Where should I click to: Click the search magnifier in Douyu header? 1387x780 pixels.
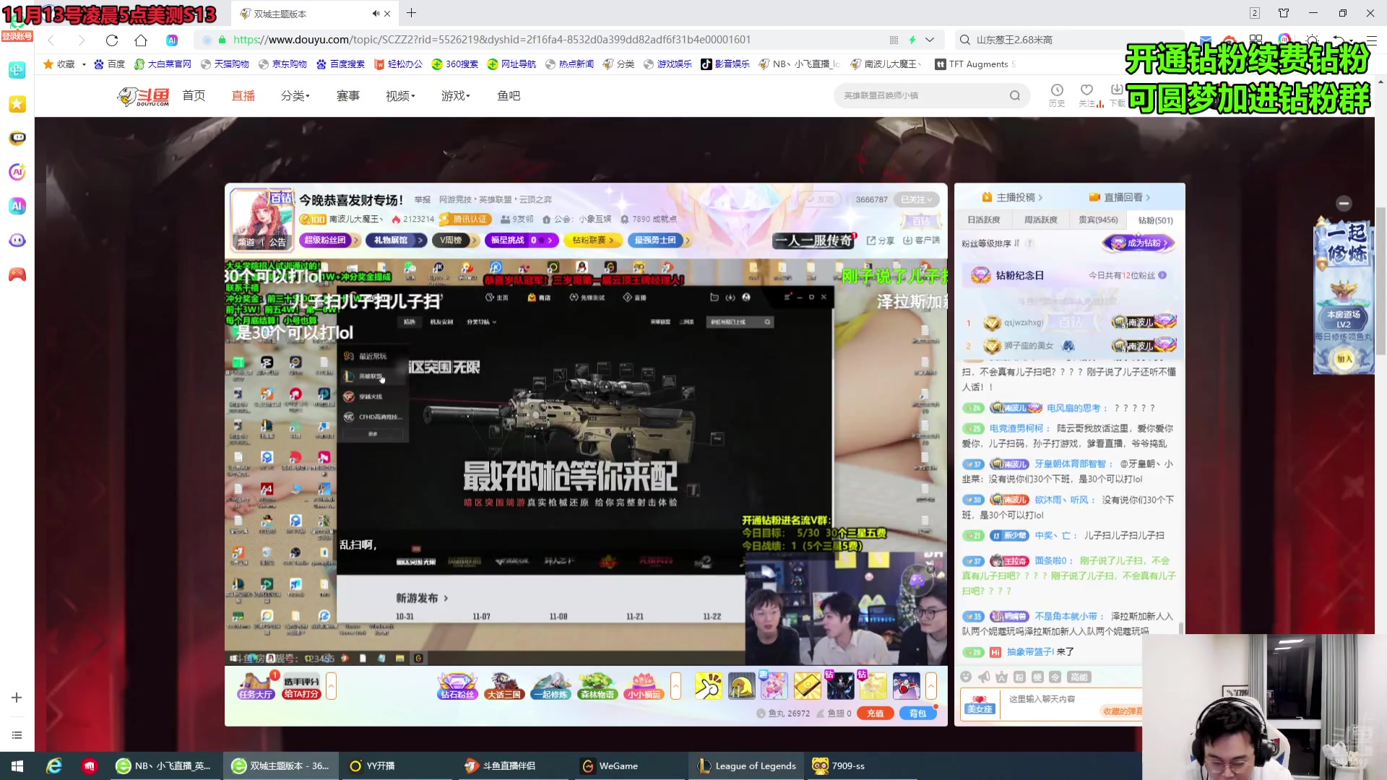tap(1015, 95)
